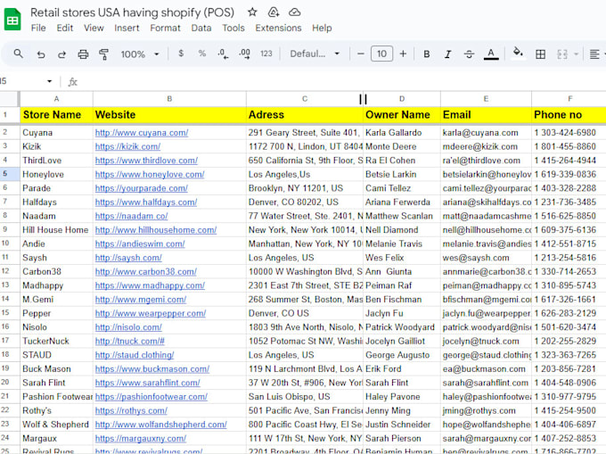606x454 pixels.
Task: Redo the last action
Action: pos(61,54)
